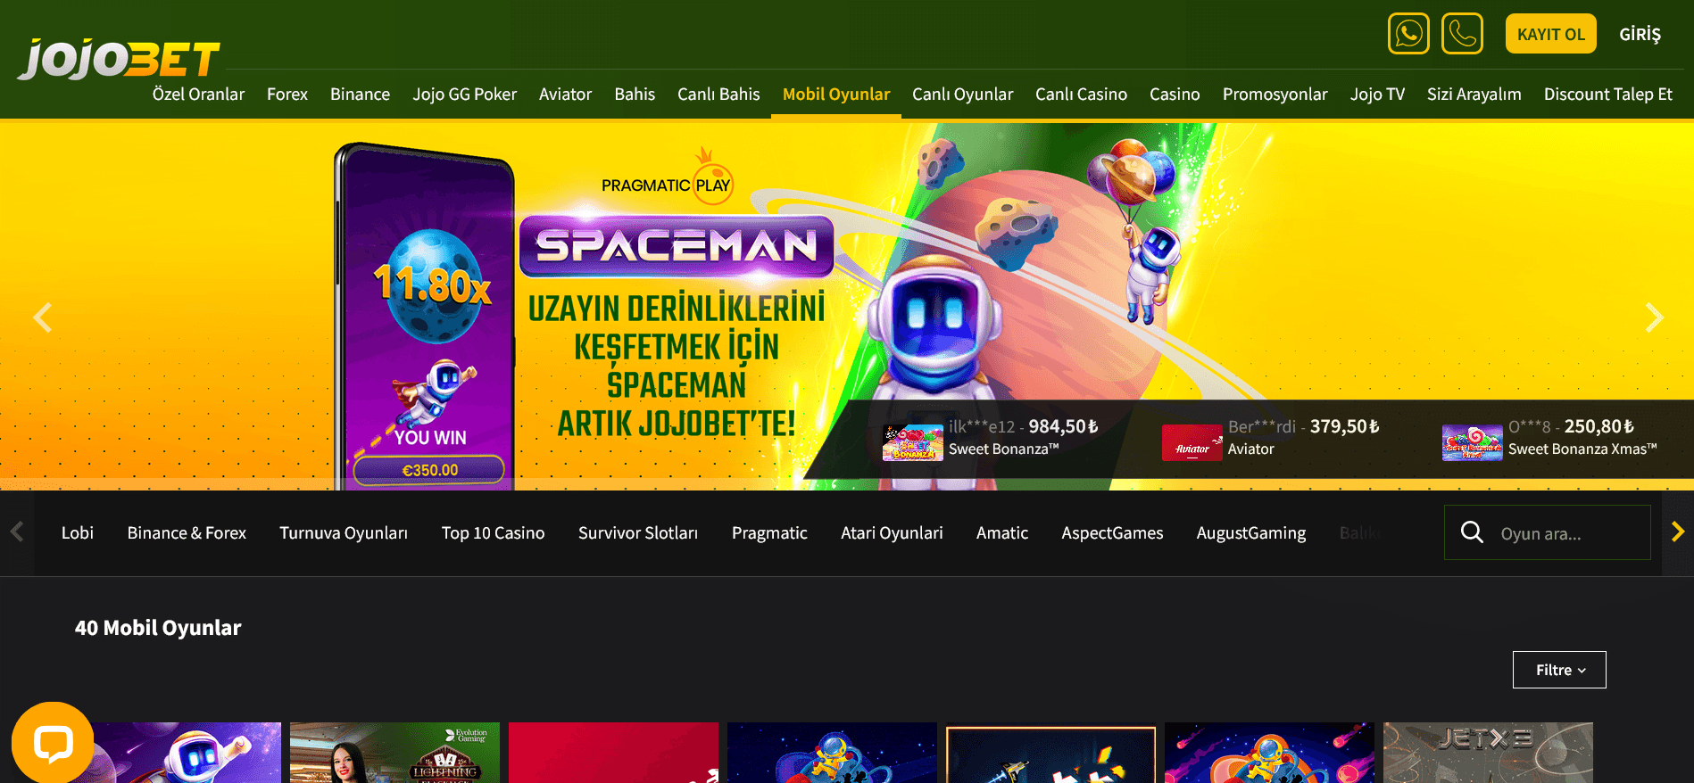
Task: Open Canlı Bahis menu item
Action: (718, 94)
